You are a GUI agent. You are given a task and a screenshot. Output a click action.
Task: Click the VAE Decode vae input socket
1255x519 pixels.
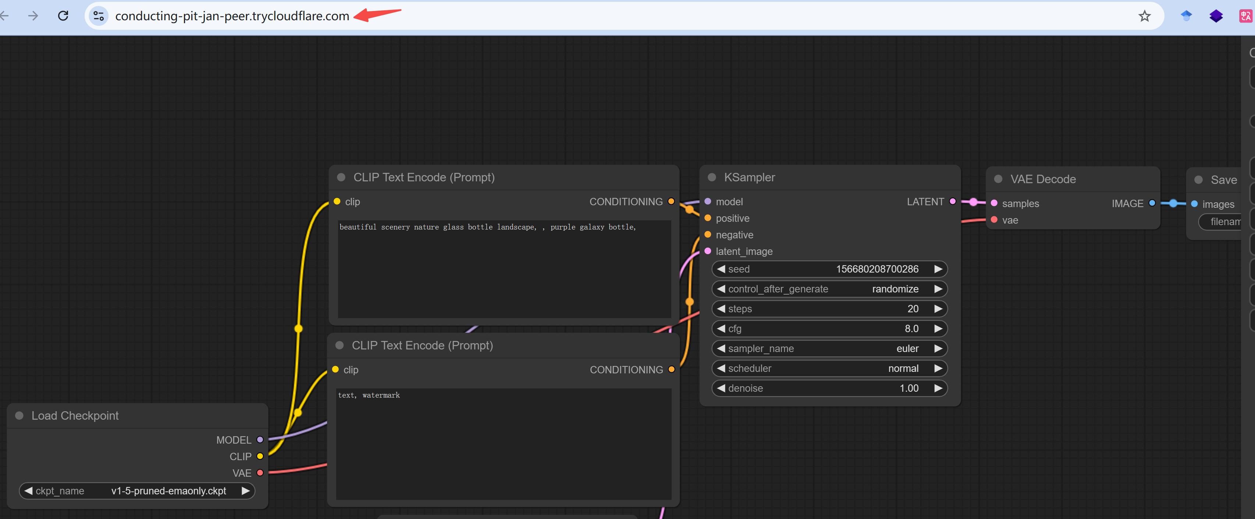coord(994,220)
